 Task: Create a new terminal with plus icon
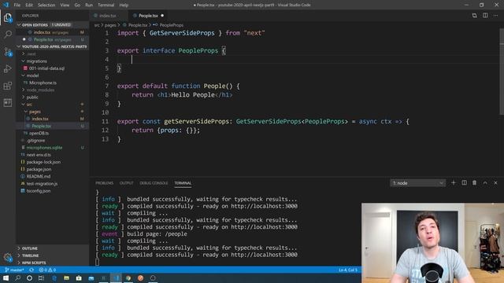click(454, 183)
